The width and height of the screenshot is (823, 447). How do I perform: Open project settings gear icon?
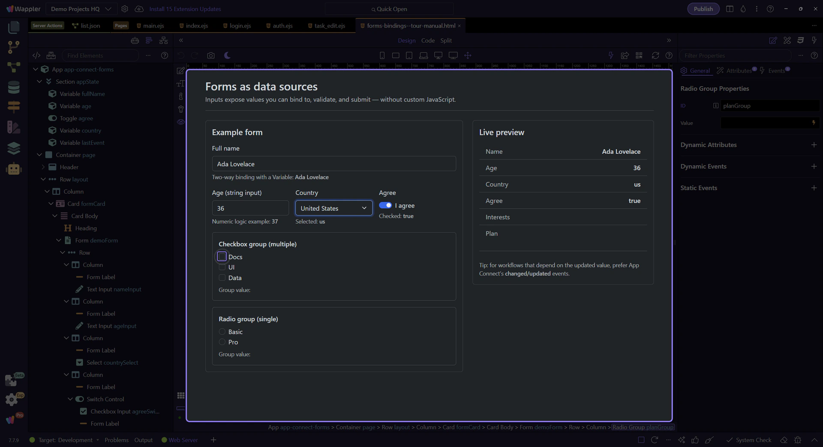click(125, 9)
